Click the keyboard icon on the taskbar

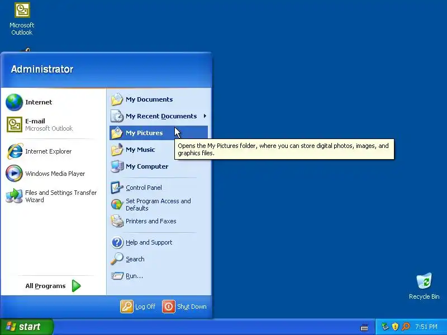point(364,327)
